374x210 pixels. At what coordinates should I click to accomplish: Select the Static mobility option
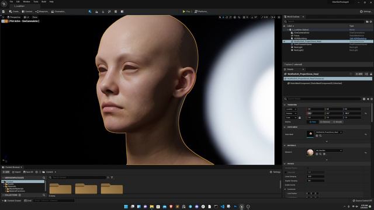point(313,122)
